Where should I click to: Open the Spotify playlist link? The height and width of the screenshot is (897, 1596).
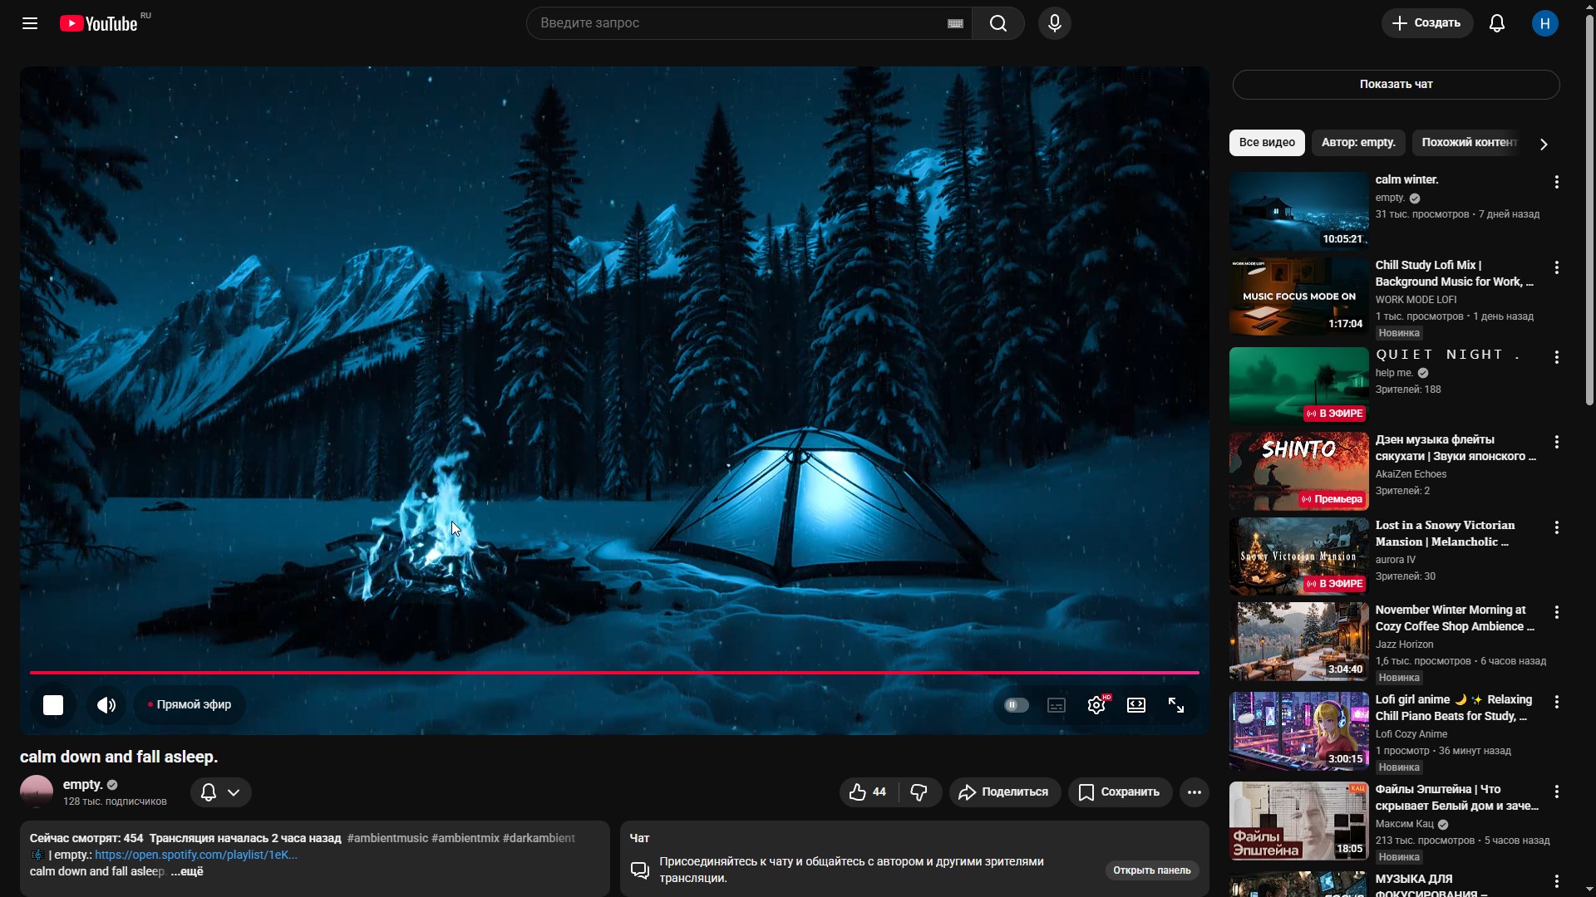tap(195, 855)
